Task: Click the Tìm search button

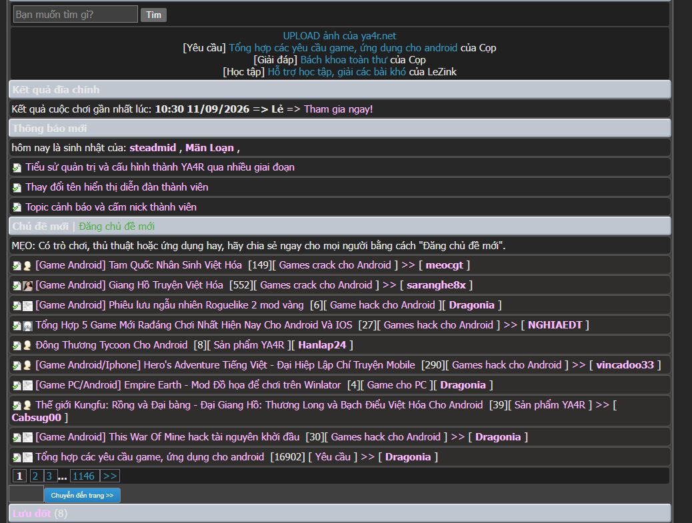Action: (153, 15)
